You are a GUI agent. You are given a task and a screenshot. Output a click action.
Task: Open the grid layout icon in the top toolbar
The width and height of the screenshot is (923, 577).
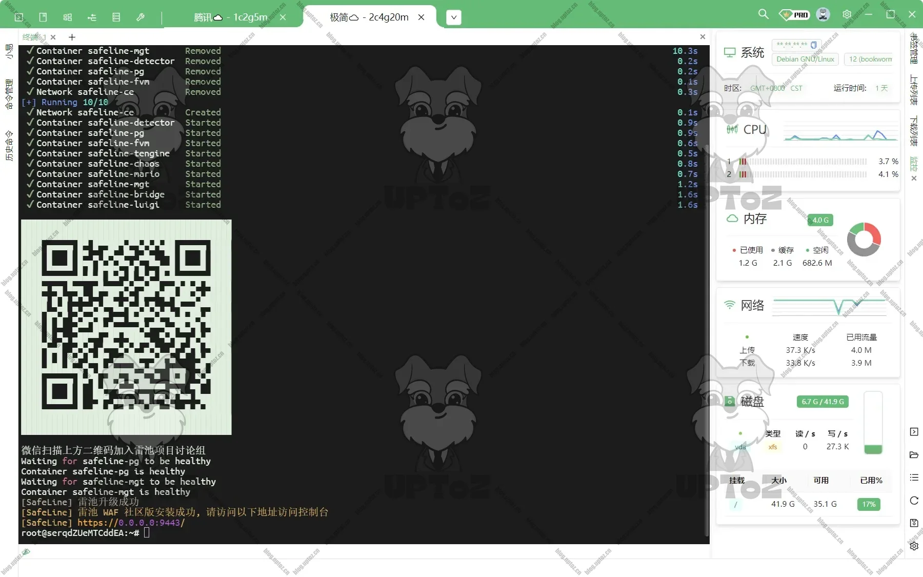[x=68, y=17]
